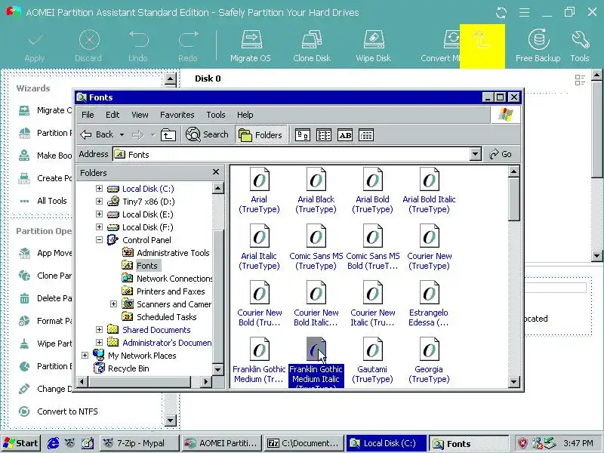Screen dimensions: 604x453
Task: Collapse Control Panel tree node
Action: pos(99,239)
